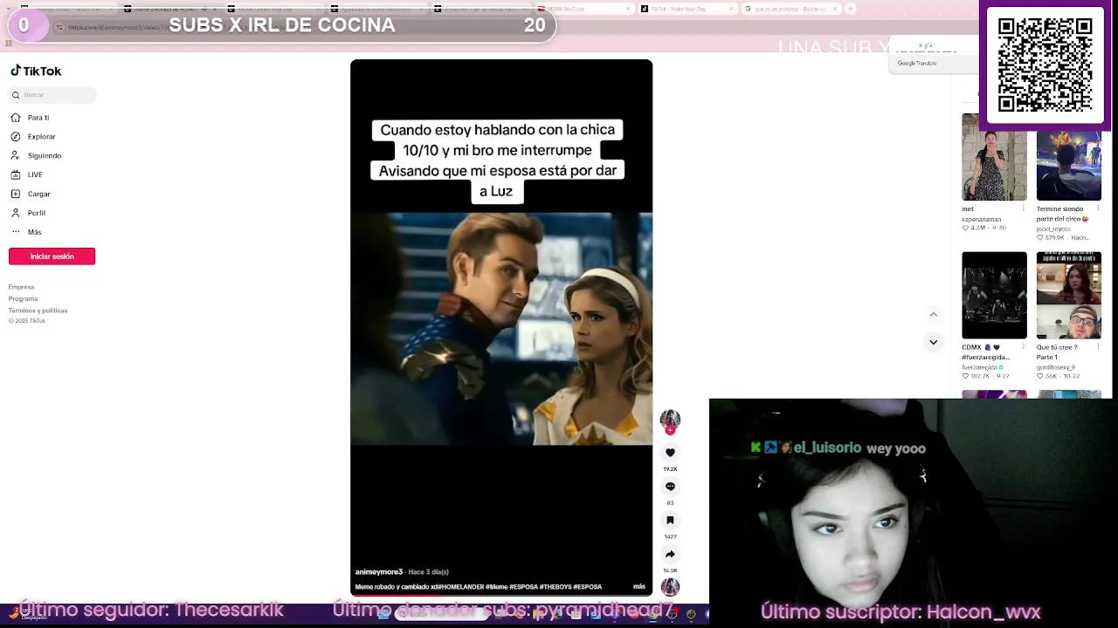Open the 'Que tú cree? Parte 1' thumbnail
Viewport: 1118px width, 628px height.
coord(1069,296)
